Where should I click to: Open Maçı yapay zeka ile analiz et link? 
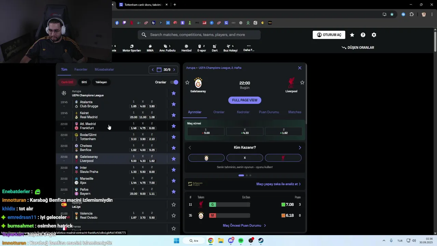[x=278, y=184]
